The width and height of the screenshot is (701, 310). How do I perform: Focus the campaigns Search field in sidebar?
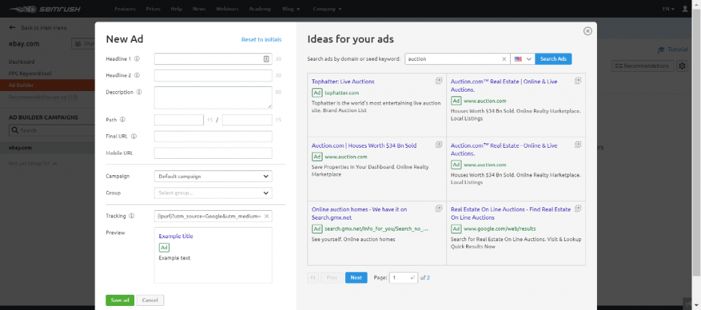coord(51,131)
